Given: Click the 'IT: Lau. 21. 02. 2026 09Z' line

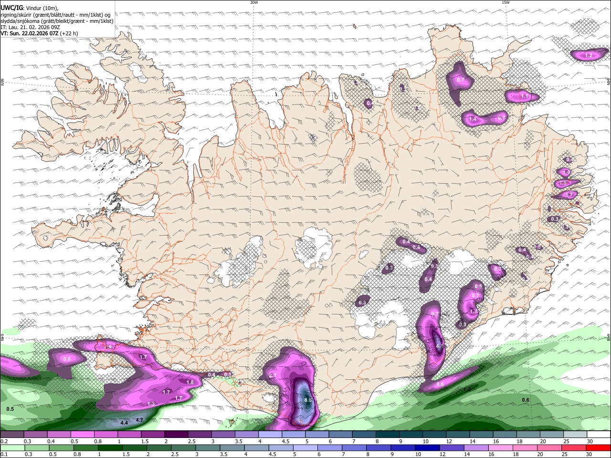Looking at the screenshot, I should 30,27.
